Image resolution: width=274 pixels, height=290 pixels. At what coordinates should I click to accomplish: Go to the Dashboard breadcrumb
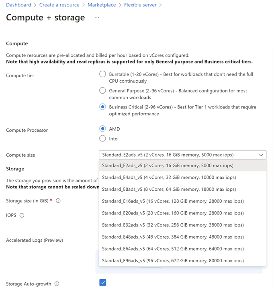[18, 5]
